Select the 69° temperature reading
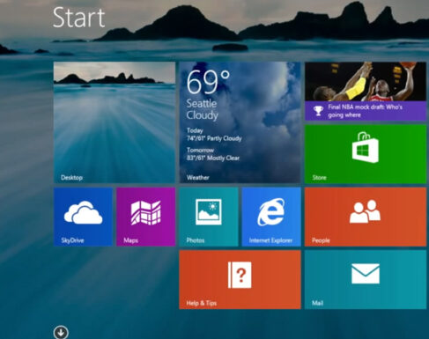The image size is (429, 339). pyautogui.click(x=208, y=82)
